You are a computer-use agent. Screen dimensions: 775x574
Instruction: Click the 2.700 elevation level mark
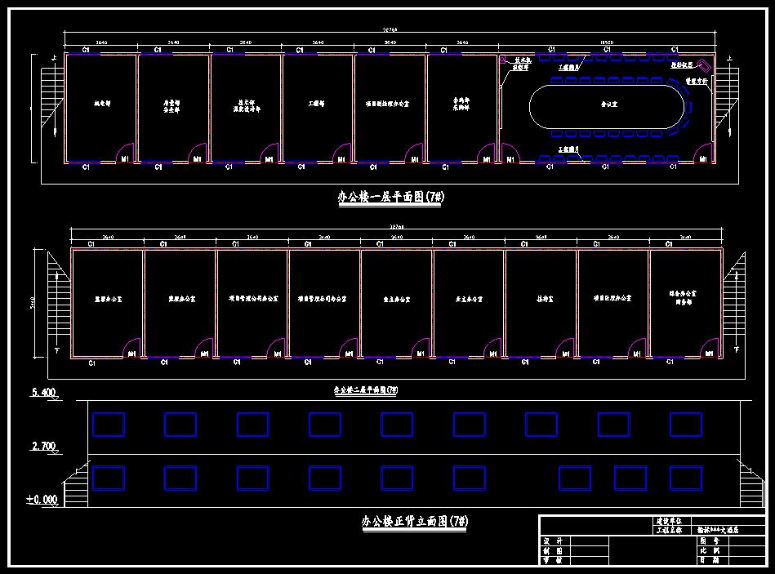44,447
